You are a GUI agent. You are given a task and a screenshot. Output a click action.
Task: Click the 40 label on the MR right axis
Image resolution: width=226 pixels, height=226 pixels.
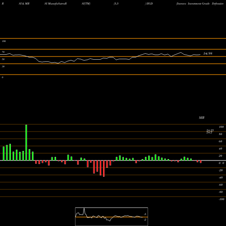221,148
